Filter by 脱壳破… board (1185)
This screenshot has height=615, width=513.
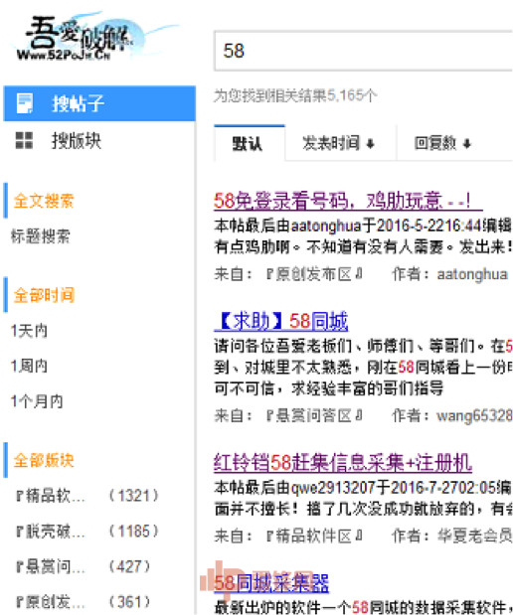(87, 532)
